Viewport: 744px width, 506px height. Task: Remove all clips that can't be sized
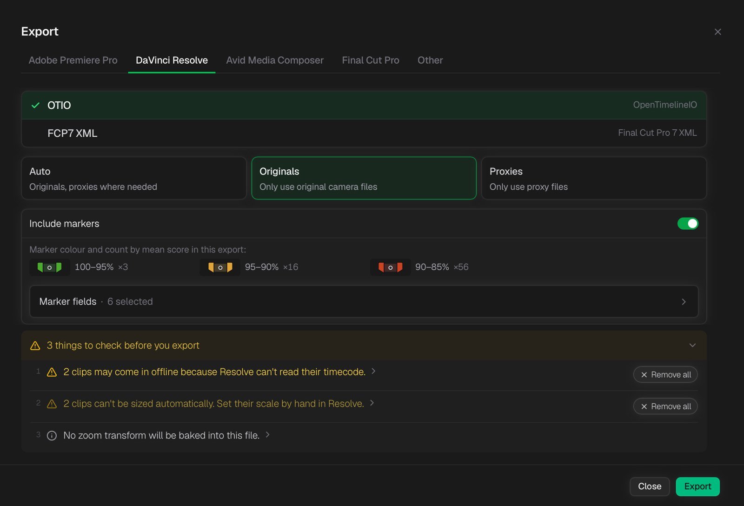click(665, 406)
